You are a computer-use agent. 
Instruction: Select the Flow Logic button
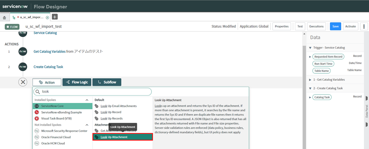click(77, 82)
